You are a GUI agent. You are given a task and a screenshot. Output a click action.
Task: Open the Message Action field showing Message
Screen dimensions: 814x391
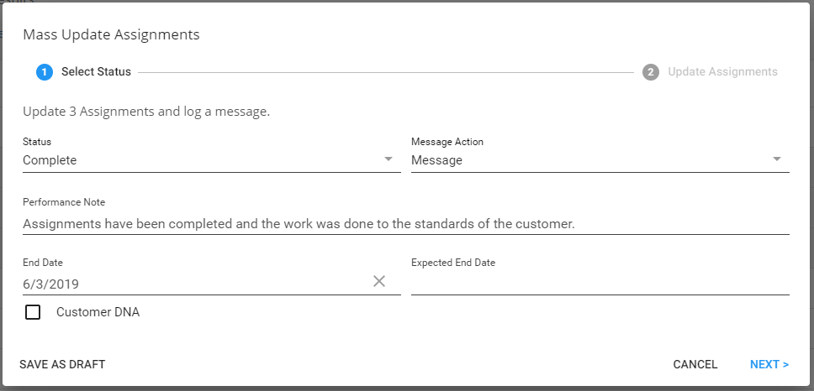pos(589,160)
